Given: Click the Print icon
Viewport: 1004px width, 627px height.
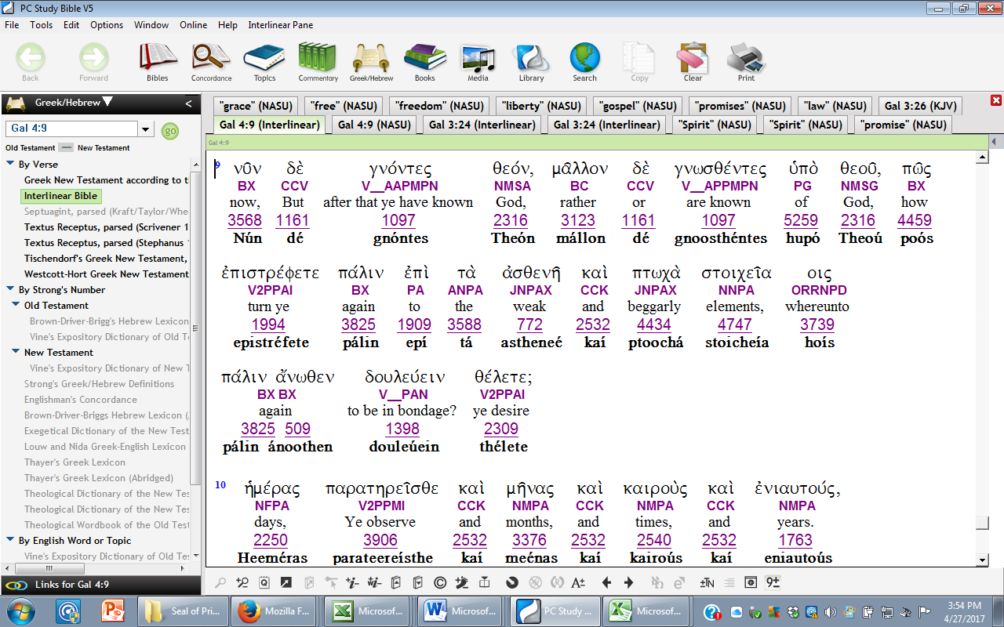Looking at the screenshot, I should pos(746,61).
